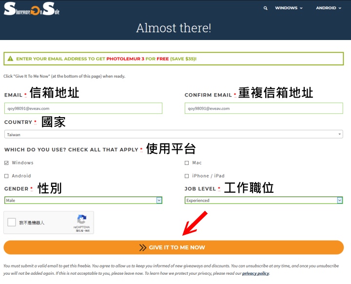Open the privacy policy link
This screenshot has width=351, height=284.
point(255,273)
